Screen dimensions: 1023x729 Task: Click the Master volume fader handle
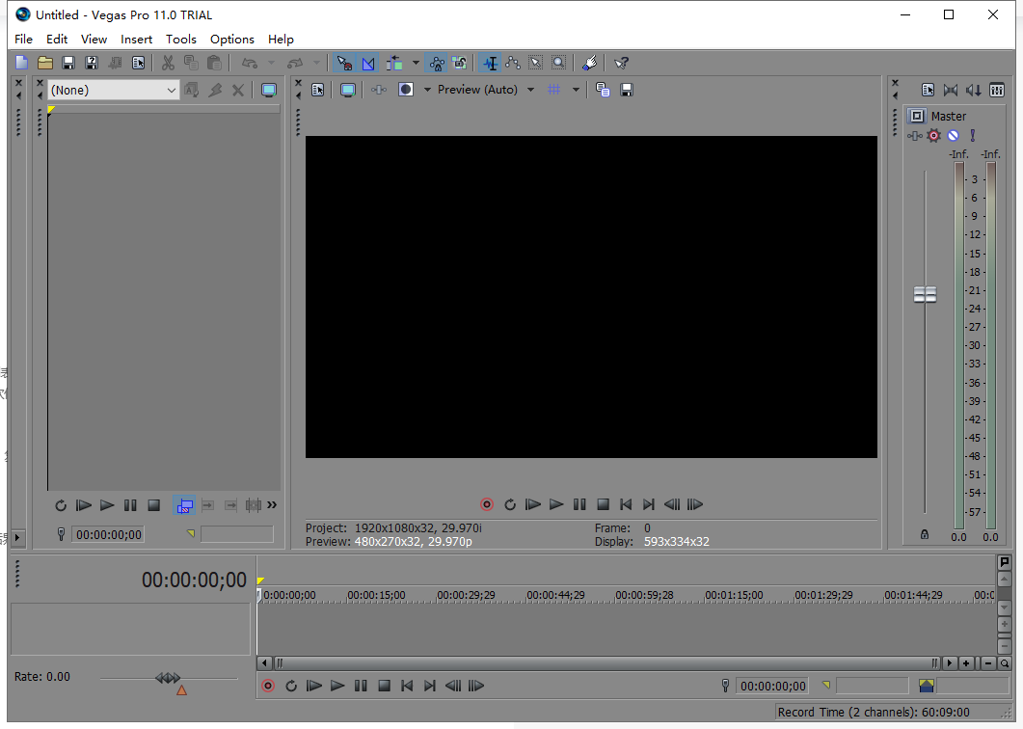(x=925, y=295)
